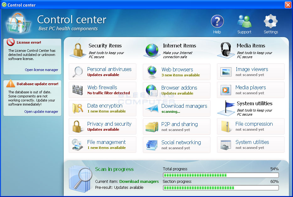
Task: Click the padlock icon beside Security items
Action: point(78,50)
